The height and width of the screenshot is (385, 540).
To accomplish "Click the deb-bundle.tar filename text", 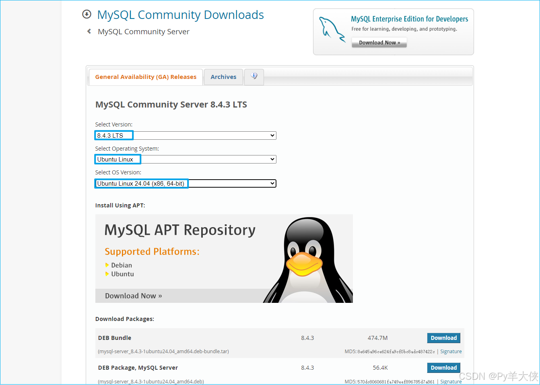I will [163, 352].
